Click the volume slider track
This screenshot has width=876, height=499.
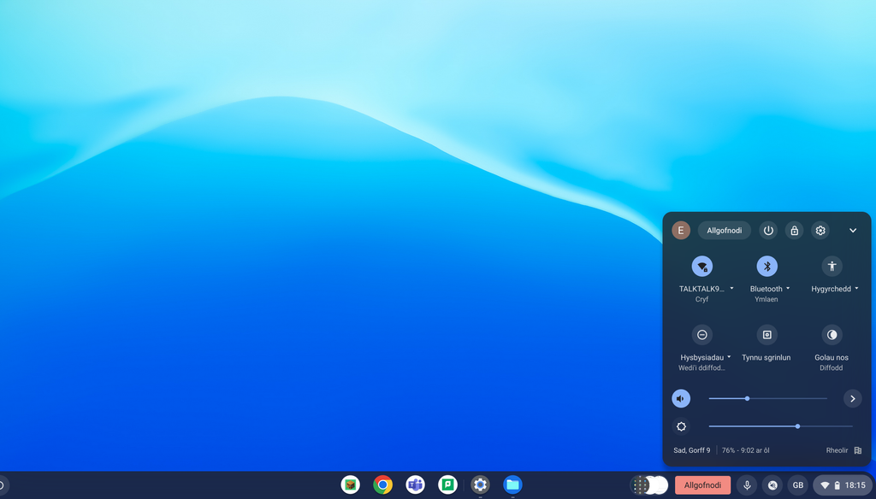point(767,398)
